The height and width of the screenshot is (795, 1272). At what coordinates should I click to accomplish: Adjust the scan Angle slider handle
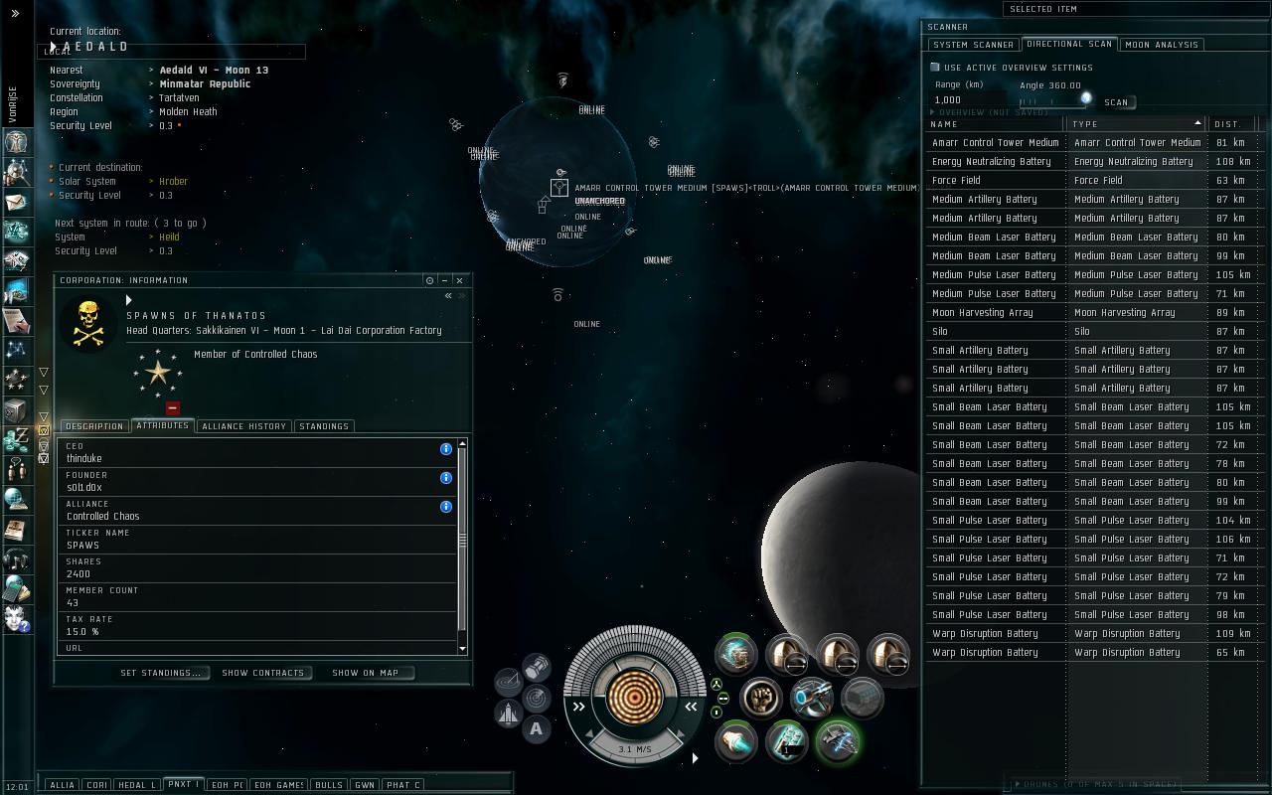click(x=1086, y=97)
